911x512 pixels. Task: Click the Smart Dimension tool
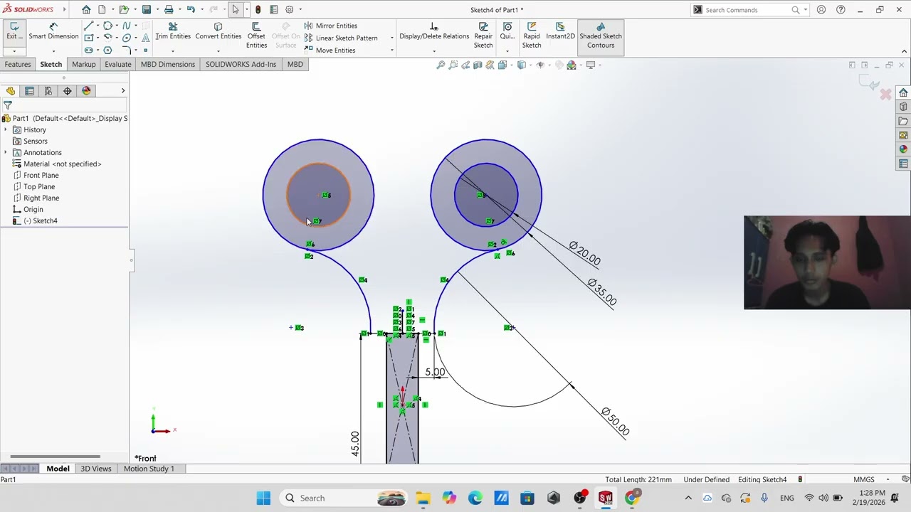[53, 32]
